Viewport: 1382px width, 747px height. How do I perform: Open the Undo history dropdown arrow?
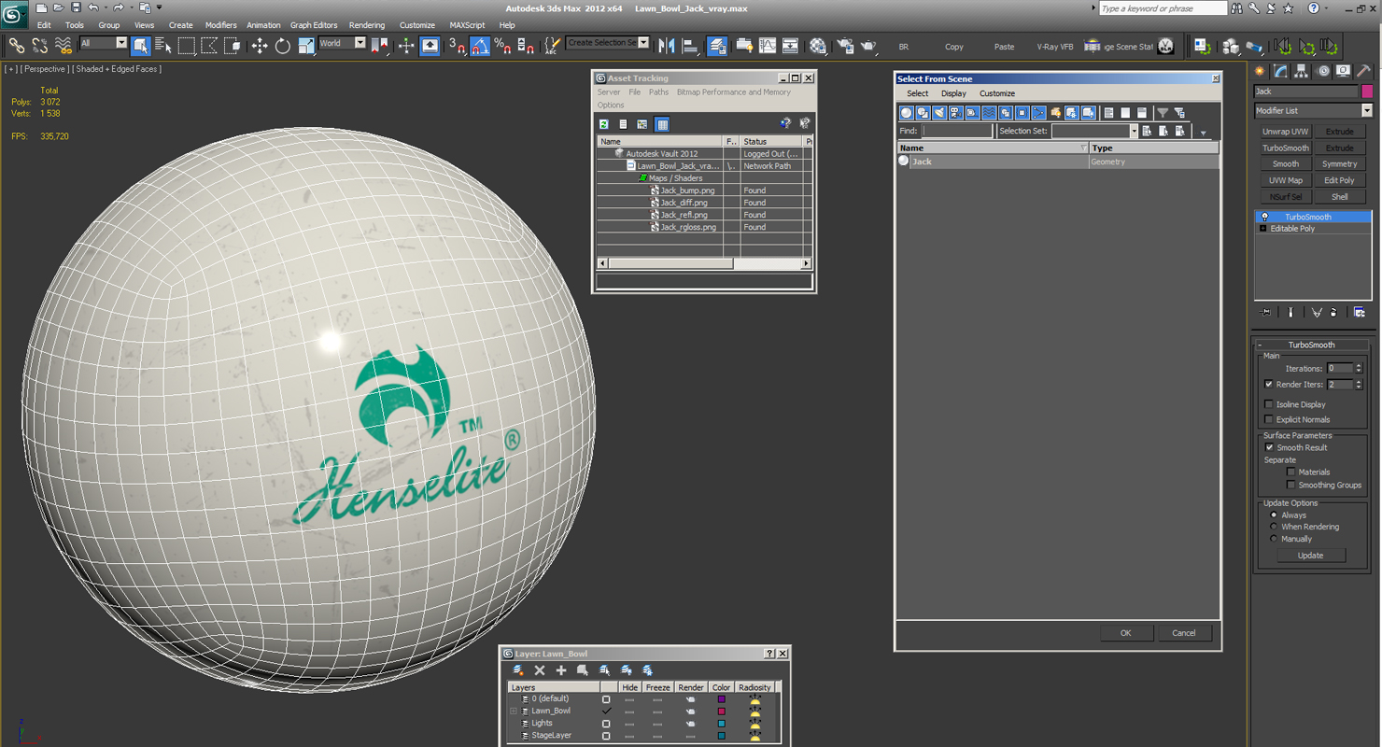[105, 7]
